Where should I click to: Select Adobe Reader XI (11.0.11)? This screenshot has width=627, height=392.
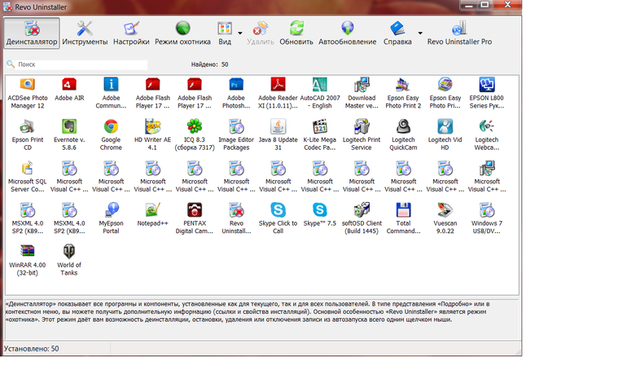tap(278, 93)
